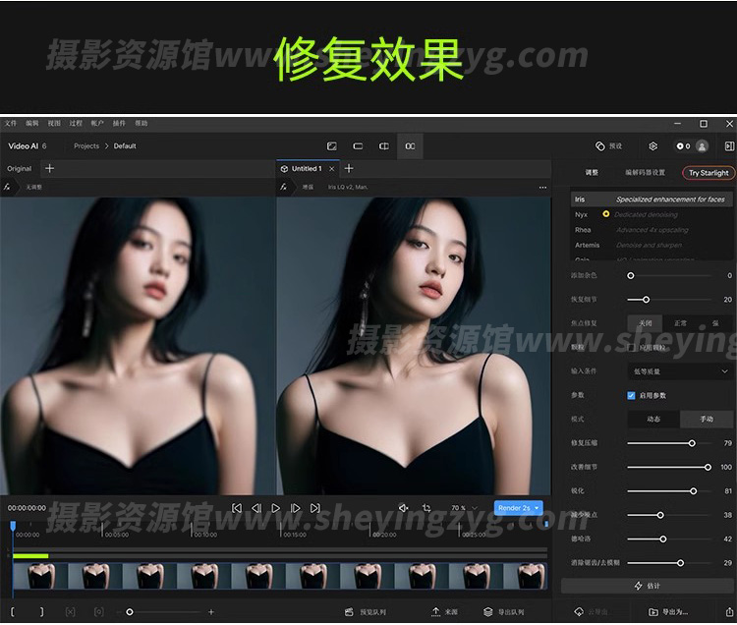The width and height of the screenshot is (737, 625).
Task: Toggle the right side panel icon
Action: coord(729,146)
